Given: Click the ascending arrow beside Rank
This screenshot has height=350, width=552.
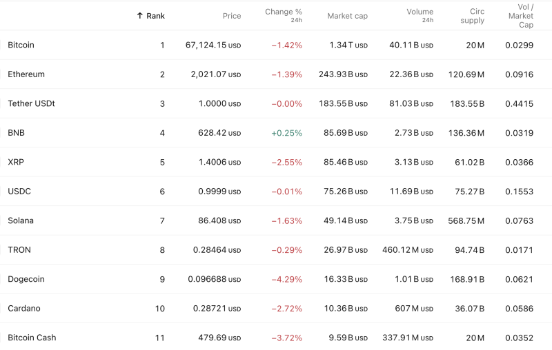Looking at the screenshot, I should [x=140, y=16].
